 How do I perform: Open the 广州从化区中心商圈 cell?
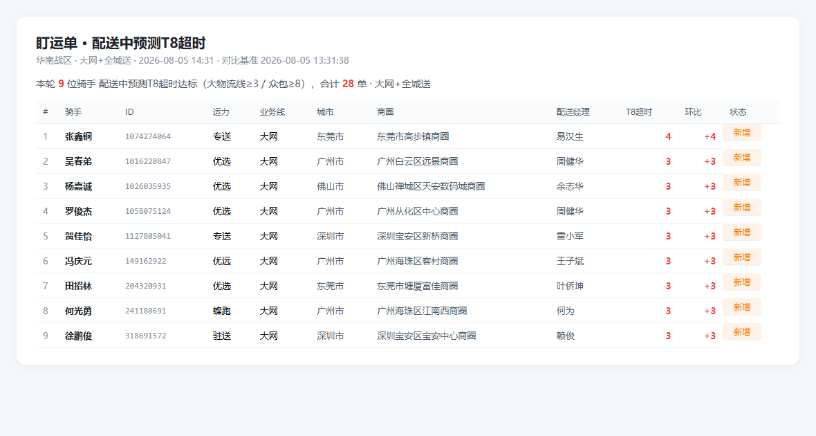[x=418, y=212]
